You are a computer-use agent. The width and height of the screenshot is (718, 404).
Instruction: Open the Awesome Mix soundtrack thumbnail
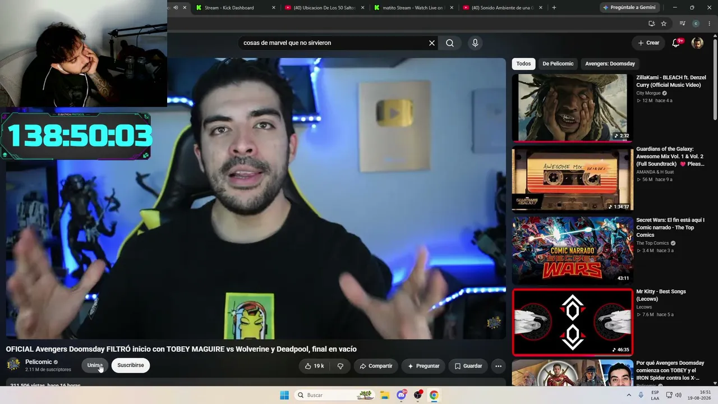pos(572,179)
